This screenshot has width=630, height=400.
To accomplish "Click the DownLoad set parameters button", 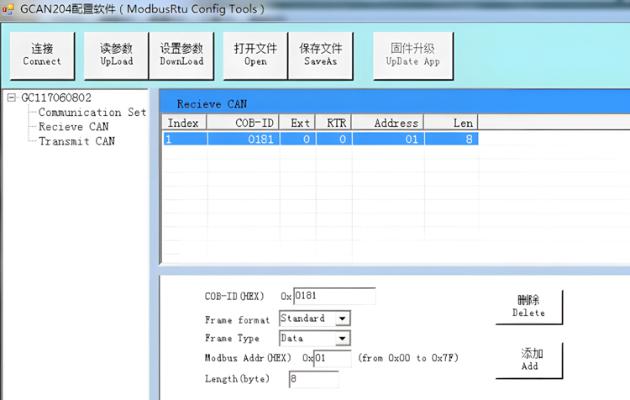I will (181, 55).
